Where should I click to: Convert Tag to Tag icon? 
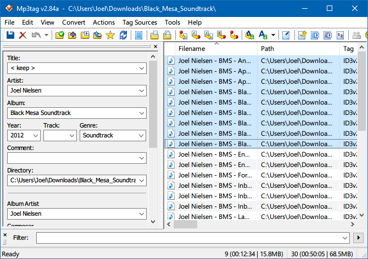pos(234,35)
